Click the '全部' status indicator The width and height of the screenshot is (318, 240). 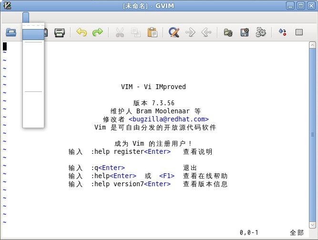point(297,232)
